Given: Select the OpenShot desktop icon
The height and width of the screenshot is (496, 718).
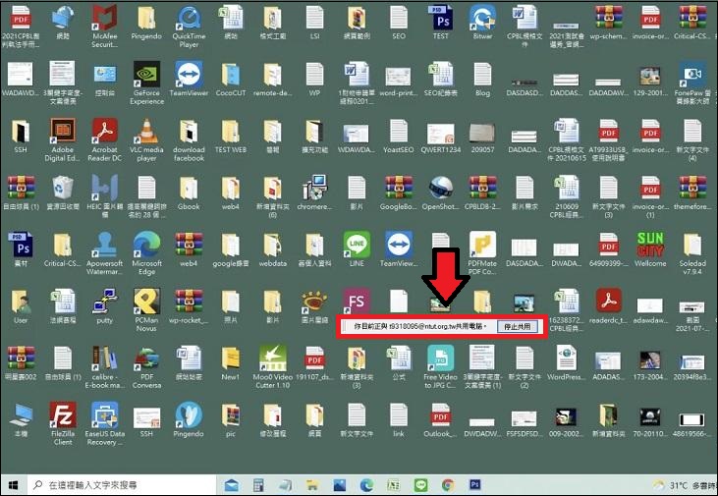Looking at the screenshot, I should coord(440,189).
